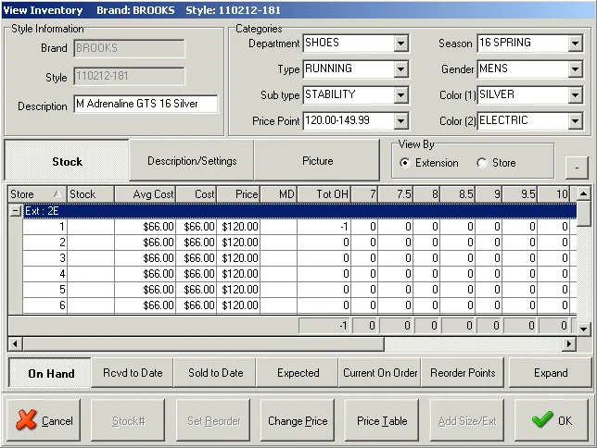Click the Brand field showing BROOKS
Viewport: 597px width, 448px height.
pos(130,48)
